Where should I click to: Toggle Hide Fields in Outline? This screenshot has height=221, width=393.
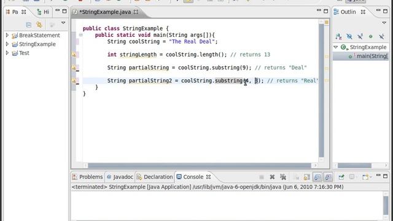pos(349,37)
